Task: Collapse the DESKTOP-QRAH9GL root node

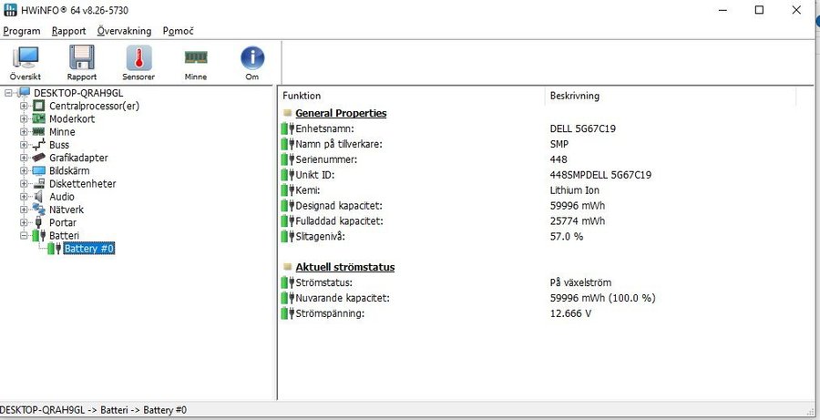Action: pyautogui.click(x=8, y=93)
